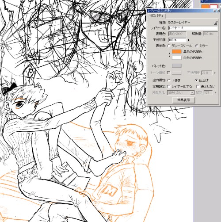Choose the 下書き output attribute
The height and width of the screenshot is (222, 221).
tap(169, 80)
